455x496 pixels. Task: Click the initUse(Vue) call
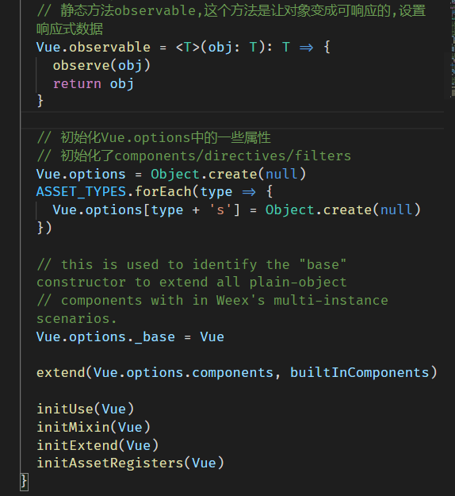pyautogui.click(x=86, y=409)
